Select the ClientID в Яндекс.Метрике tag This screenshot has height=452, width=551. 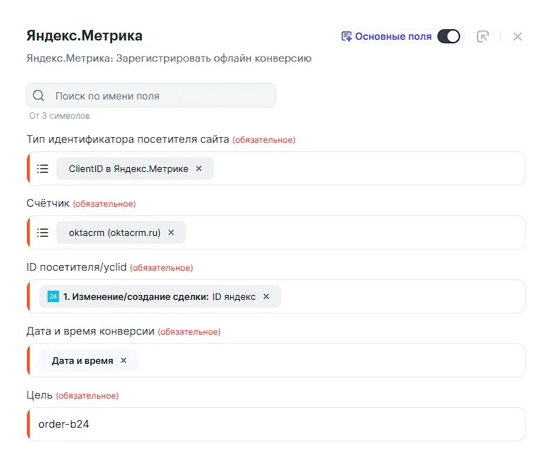pos(128,168)
